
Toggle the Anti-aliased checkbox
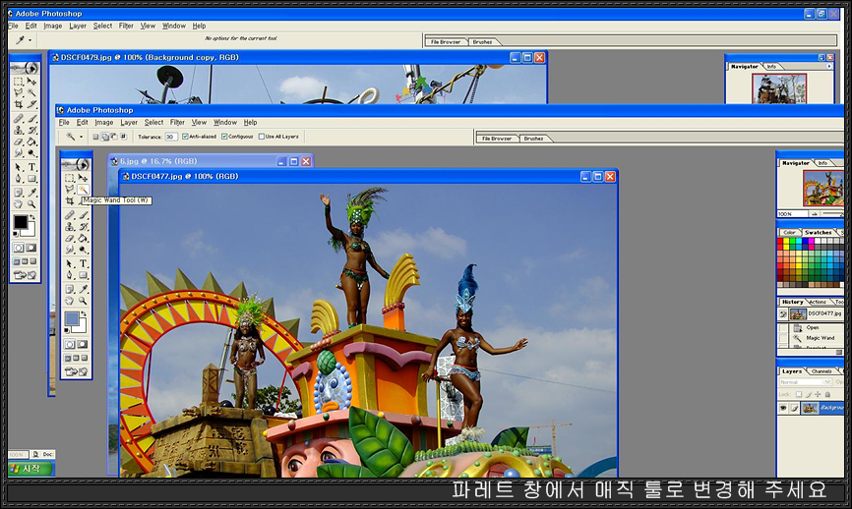click(x=185, y=137)
